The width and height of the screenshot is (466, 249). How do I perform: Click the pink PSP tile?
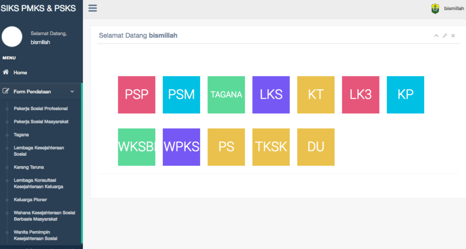coord(137,95)
